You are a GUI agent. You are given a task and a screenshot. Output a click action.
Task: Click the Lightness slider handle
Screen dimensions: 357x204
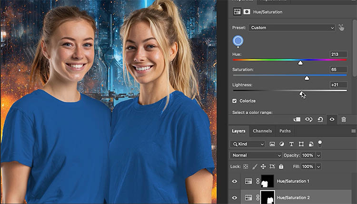point(302,93)
